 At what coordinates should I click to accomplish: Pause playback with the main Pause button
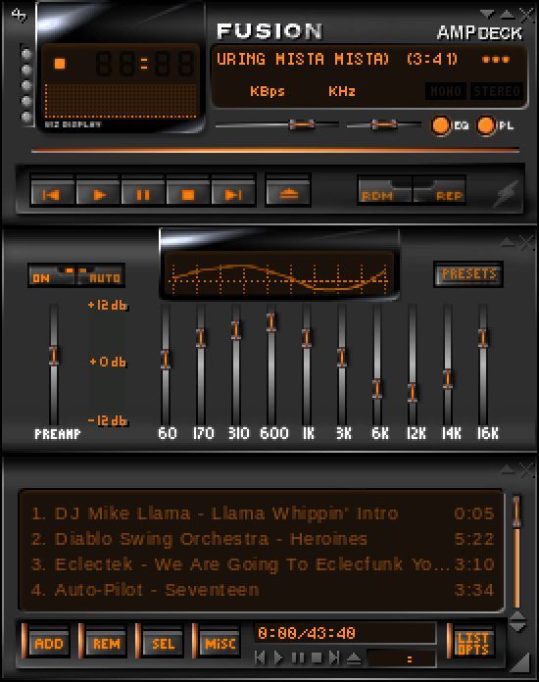[143, 194]
